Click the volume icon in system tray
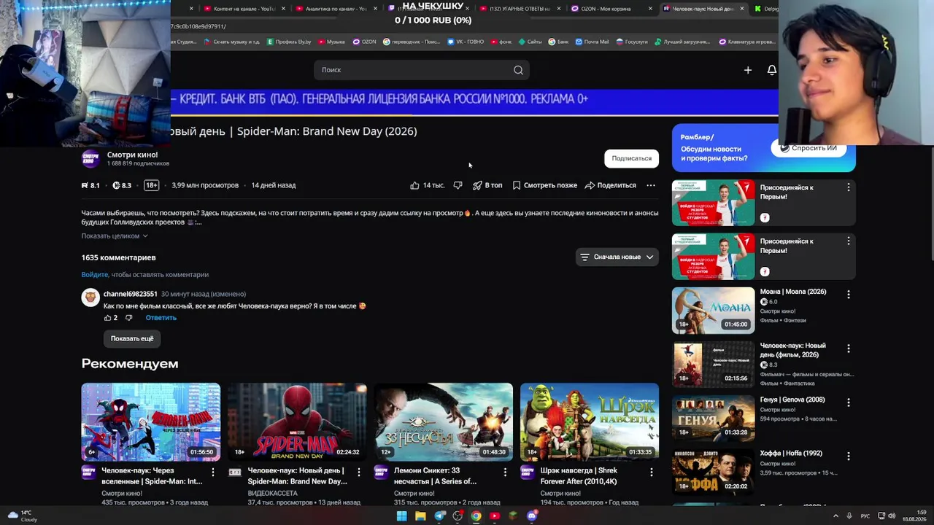The width and height of the screenshot is (934, 525). pyautogui.click(x=892, y=516)
